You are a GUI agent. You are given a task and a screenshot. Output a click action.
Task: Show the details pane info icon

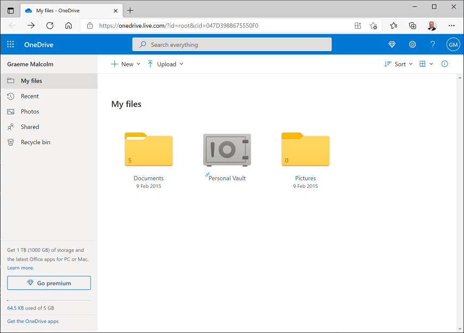click(444, 64)
